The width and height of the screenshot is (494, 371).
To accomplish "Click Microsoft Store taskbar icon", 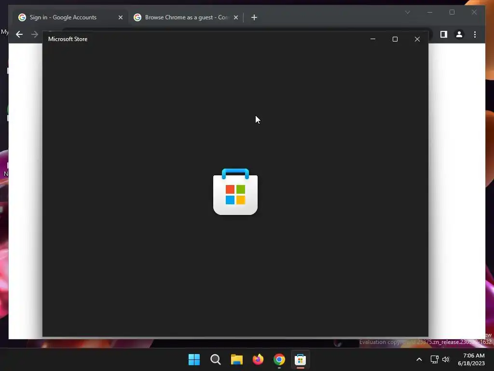I will pyautogui.click(x=300, y=359).
